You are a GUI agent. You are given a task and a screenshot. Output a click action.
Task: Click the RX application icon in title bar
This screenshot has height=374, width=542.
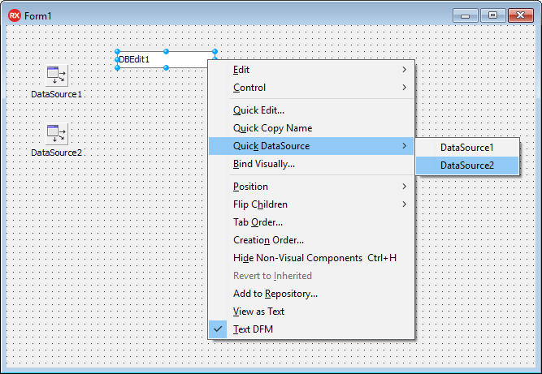point(15,15)
